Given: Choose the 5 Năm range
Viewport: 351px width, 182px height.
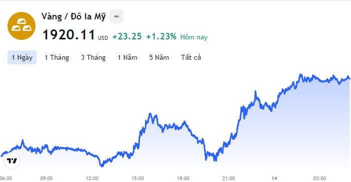Looking at the screenshot, I should pos(159,57).
